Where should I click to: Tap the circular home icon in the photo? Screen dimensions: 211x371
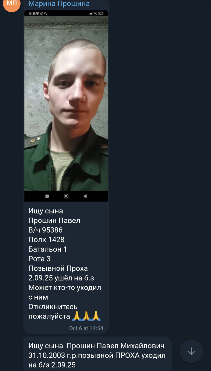point(66,196)
